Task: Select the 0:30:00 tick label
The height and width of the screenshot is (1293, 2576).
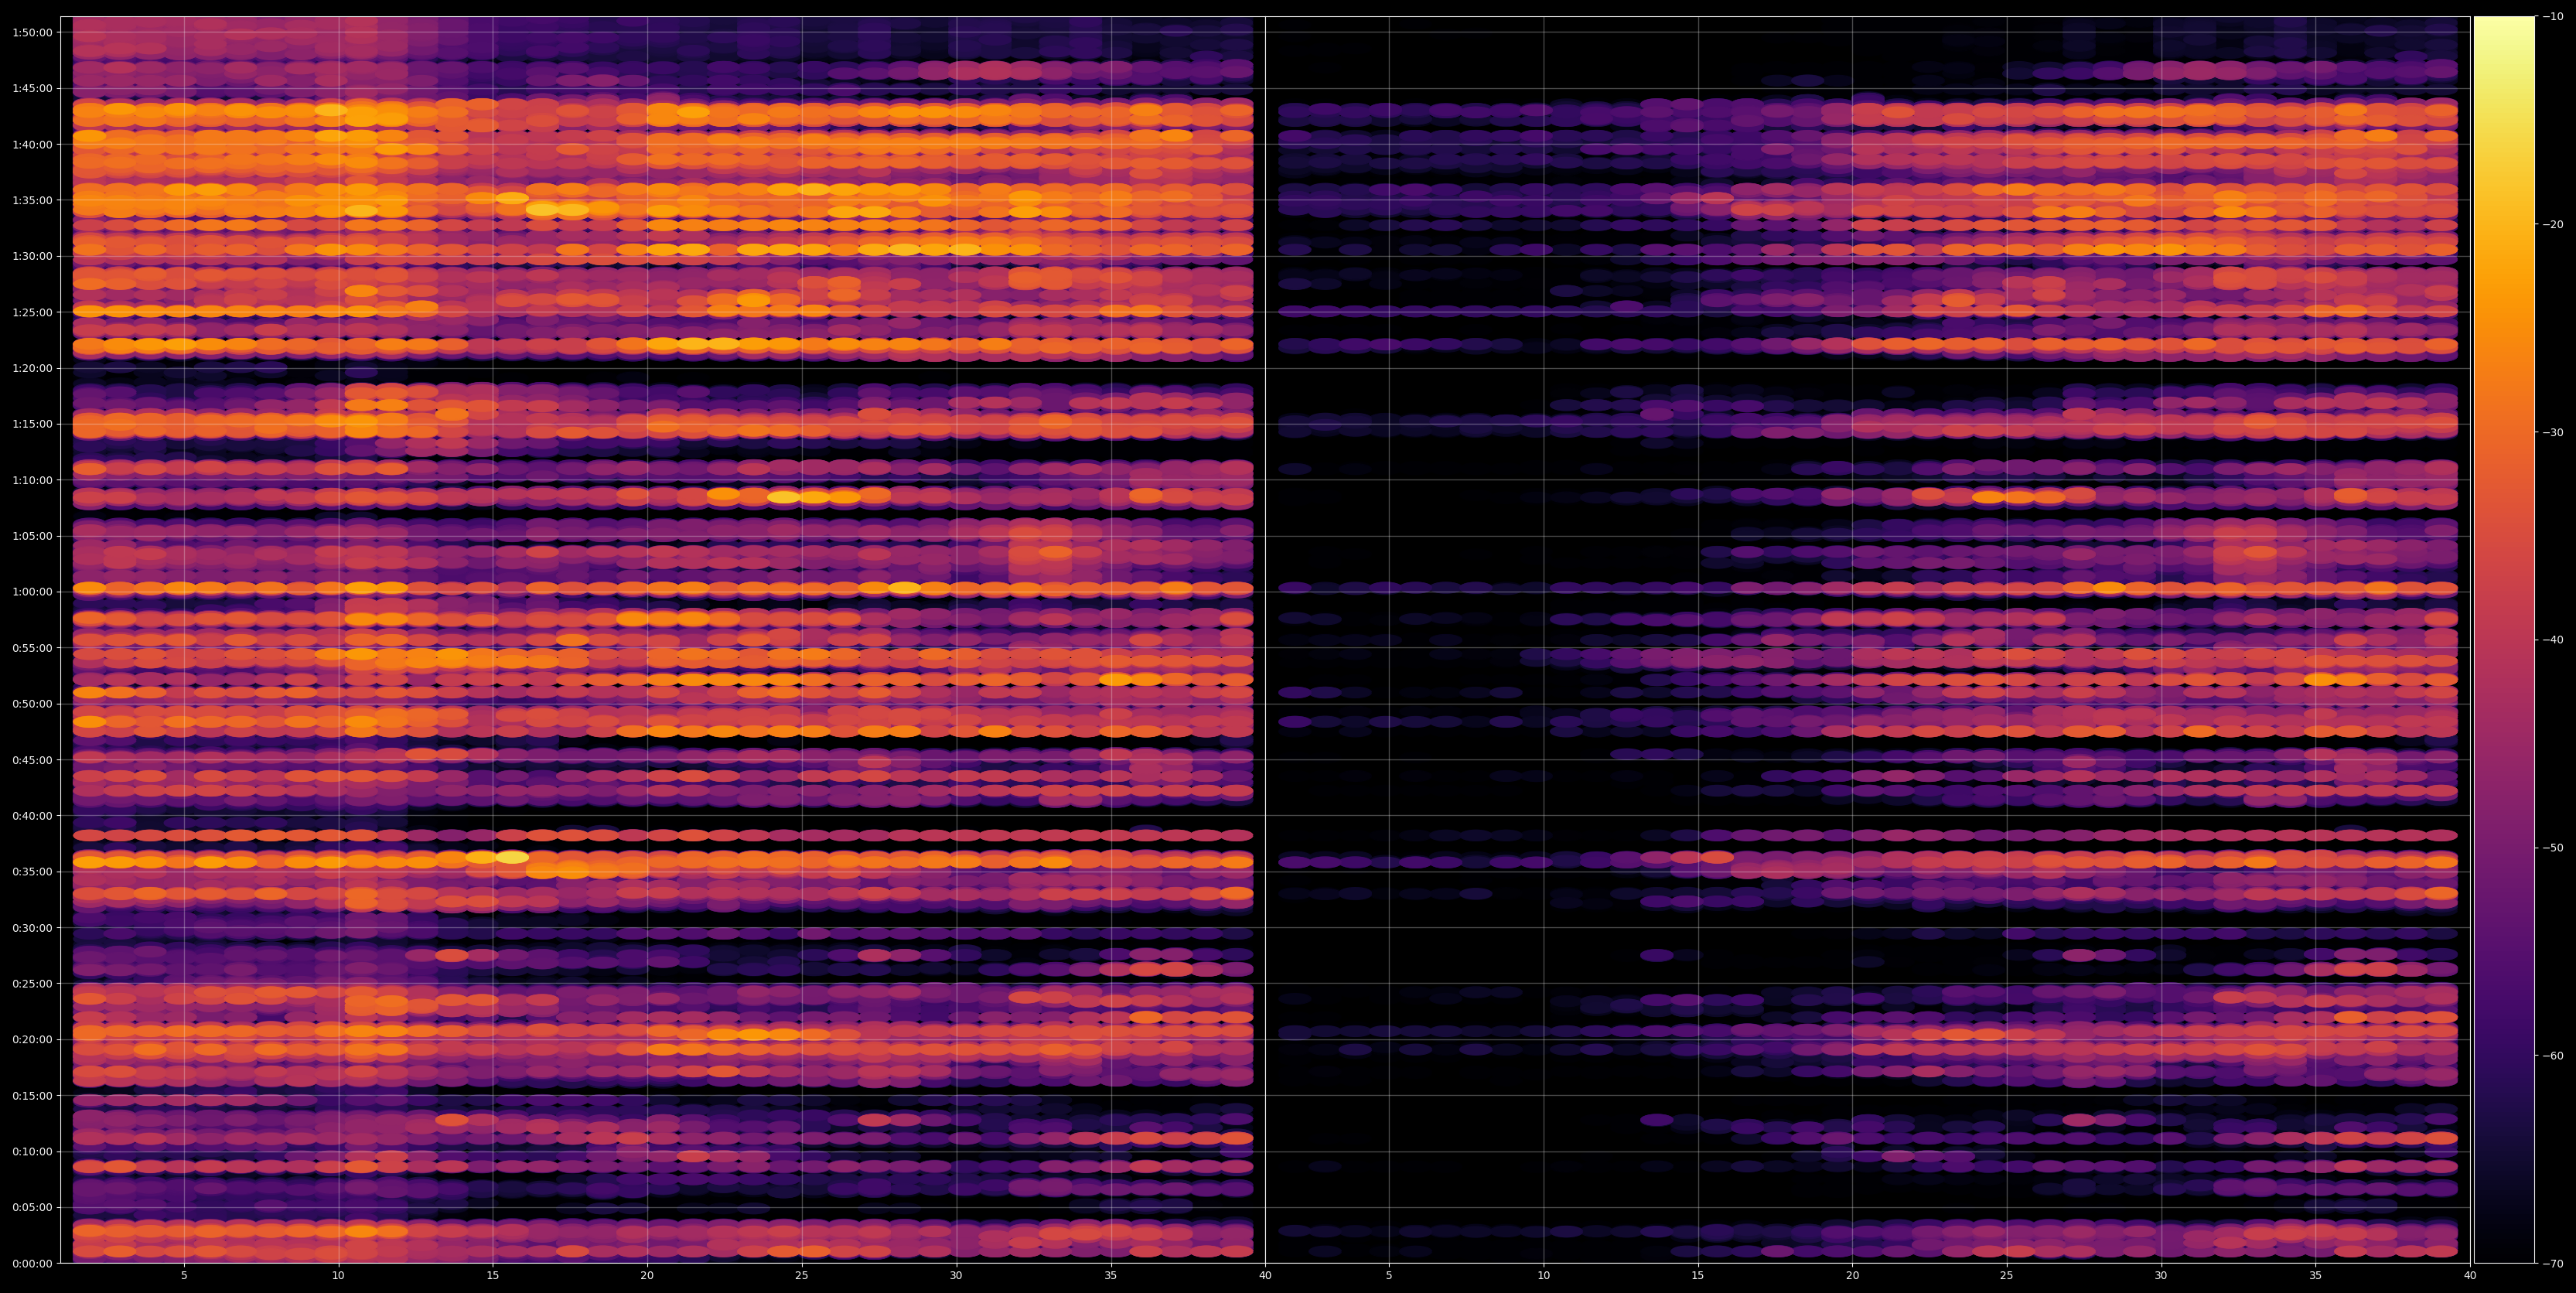Action: (32, 928)
